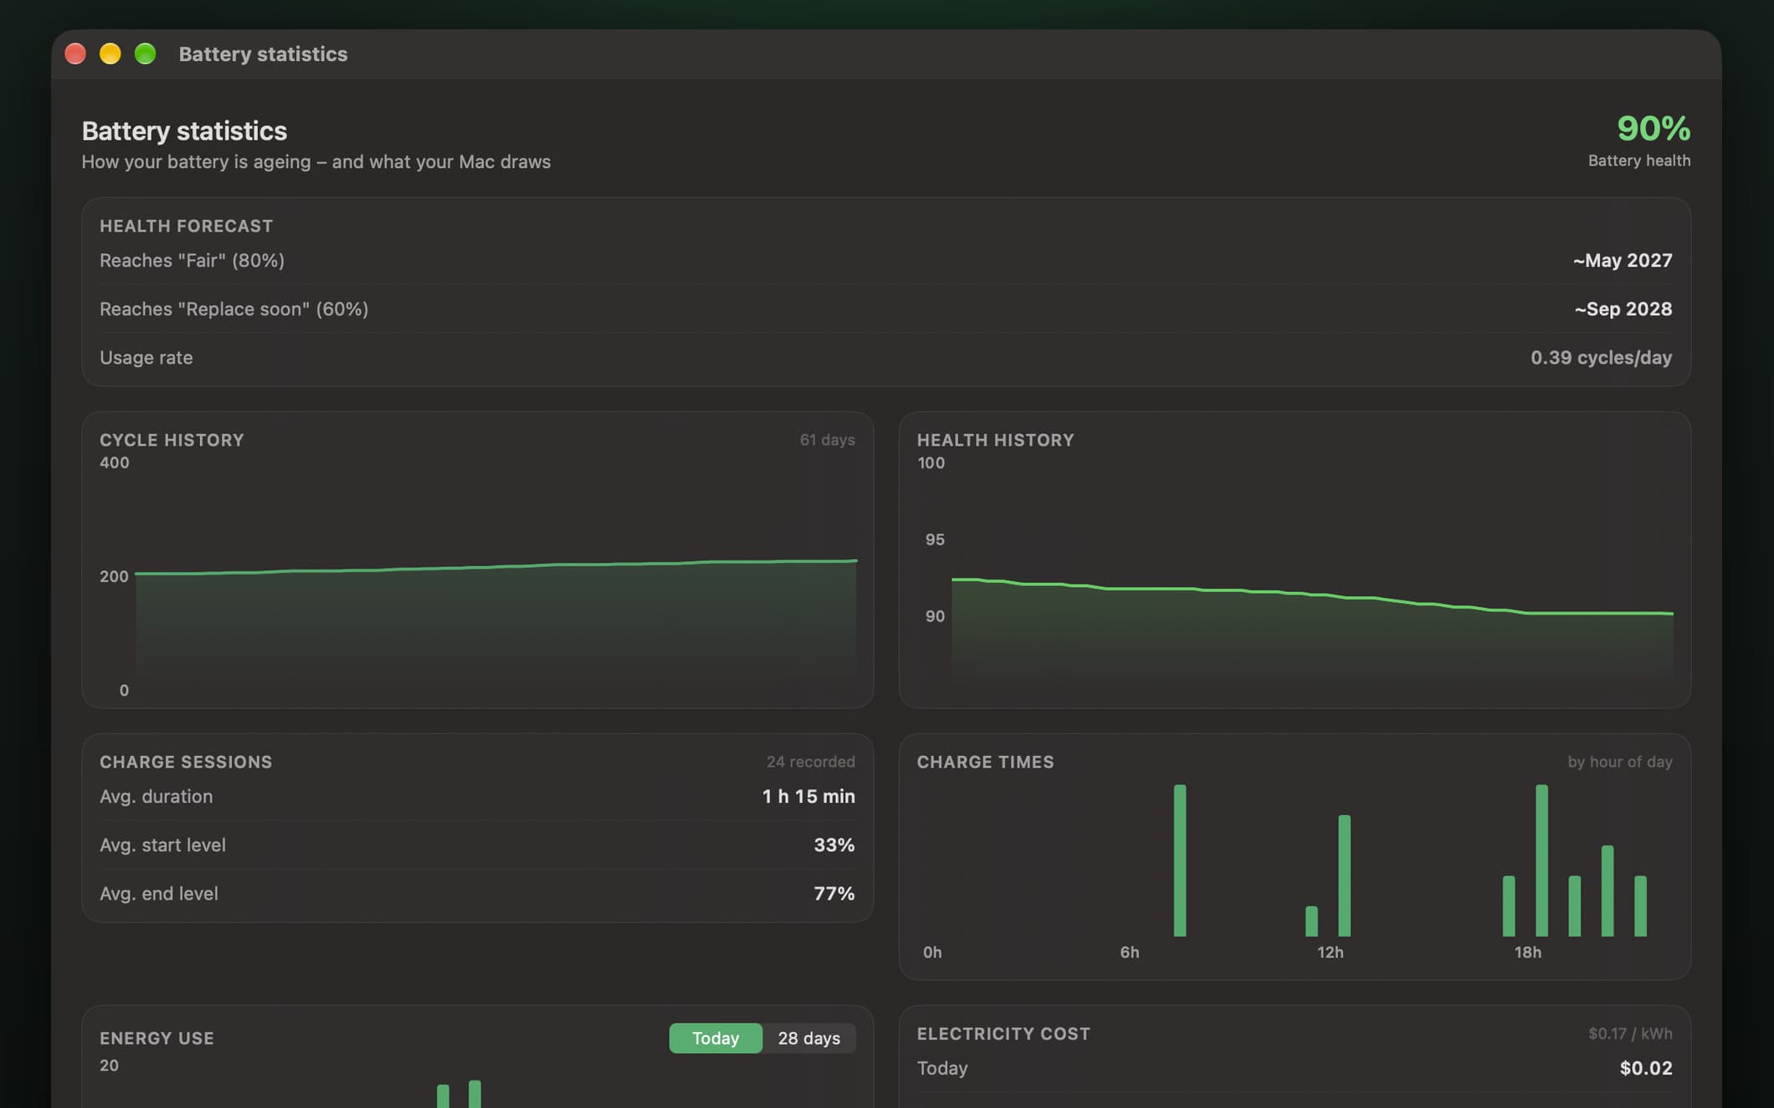This screenshot has height=1108, width=1774.
Task: Click the Reaches "Fair" (80%) row label
Action: click(x=192, y=260)
